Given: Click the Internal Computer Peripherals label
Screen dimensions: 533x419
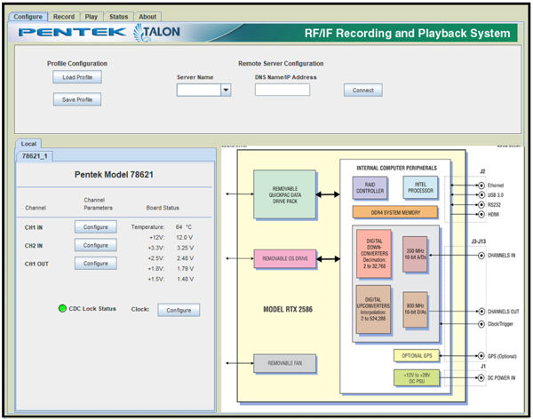Looking at the screenshot, I should click(x=396, y=168).
